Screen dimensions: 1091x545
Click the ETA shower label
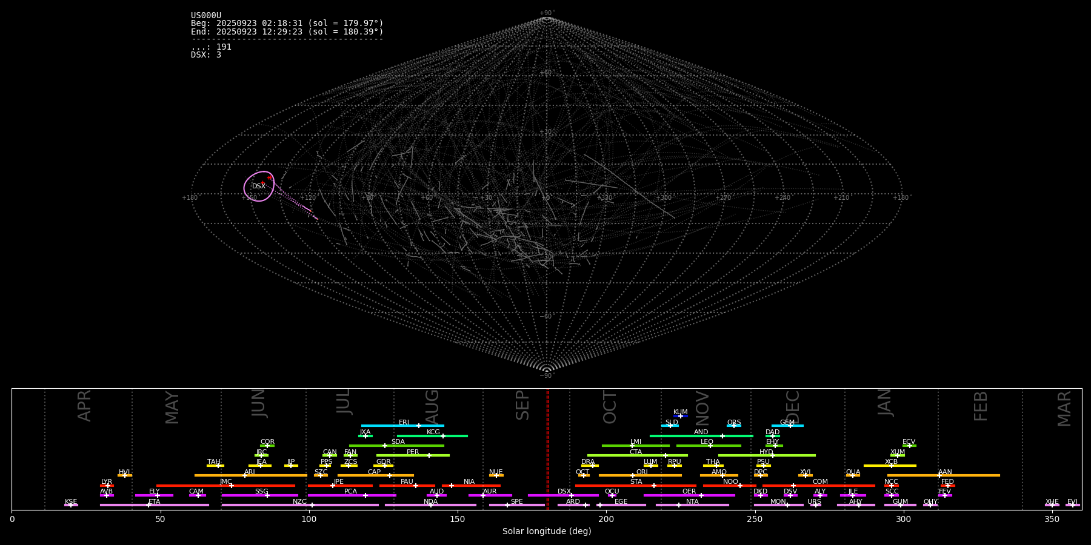click(155, 502)
